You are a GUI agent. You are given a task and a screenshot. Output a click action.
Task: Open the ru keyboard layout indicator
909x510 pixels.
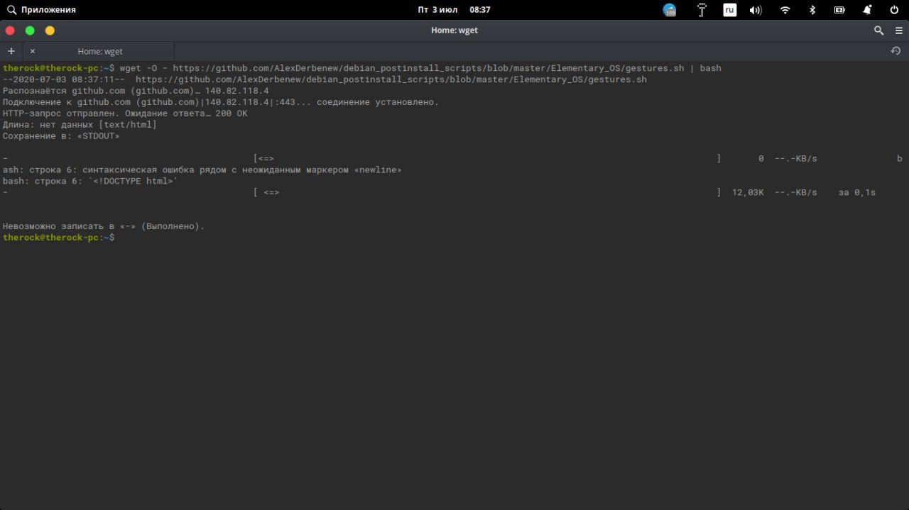point(729,10)
